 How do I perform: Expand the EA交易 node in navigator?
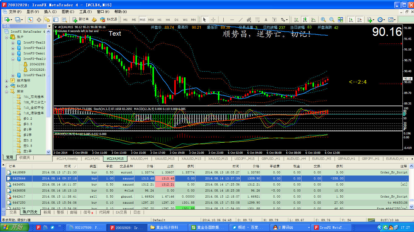point(7,86)
